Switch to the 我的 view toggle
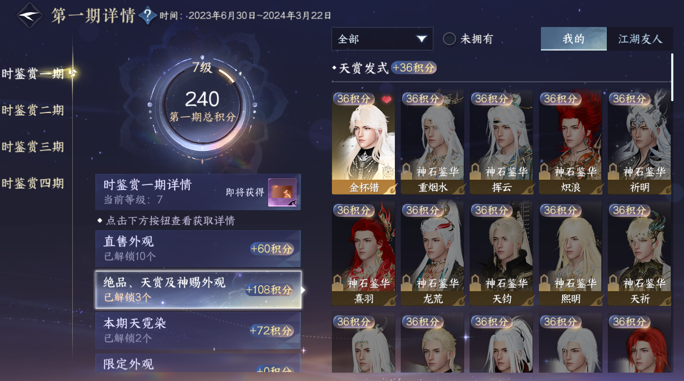The image size is (684, 381). (x=573, y=39)
